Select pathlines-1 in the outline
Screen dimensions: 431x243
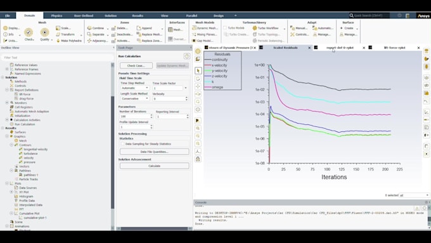(x=31, y=175)
